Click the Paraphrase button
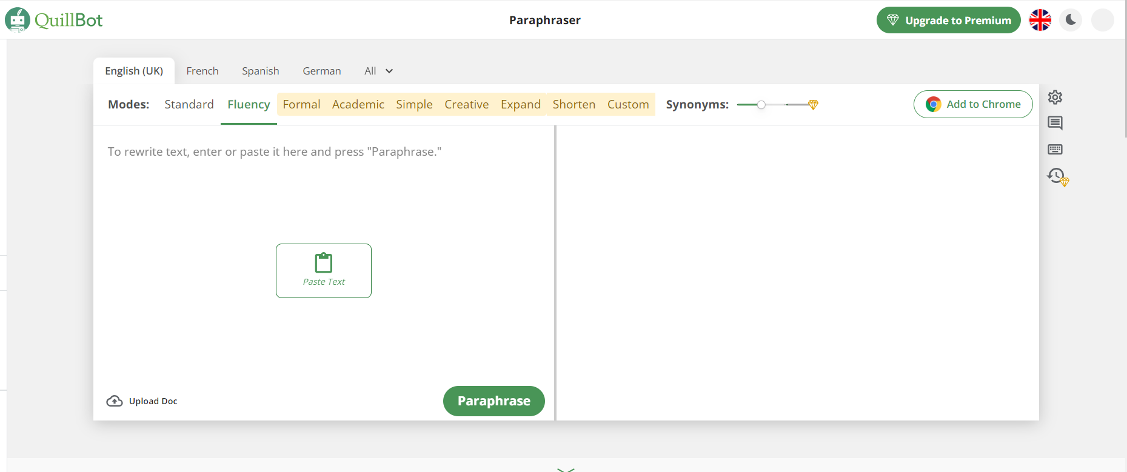Image resolution: width=1127 pixels, height=472 pixels. [x=494, y=401]
